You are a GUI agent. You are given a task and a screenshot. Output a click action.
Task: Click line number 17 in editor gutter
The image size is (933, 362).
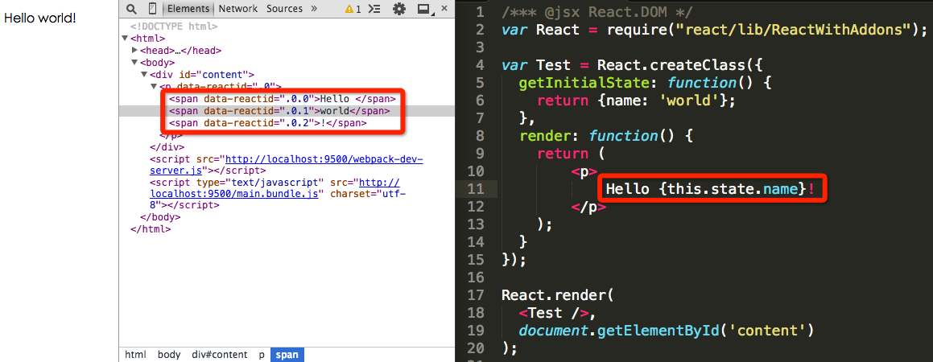coord(476,295)
